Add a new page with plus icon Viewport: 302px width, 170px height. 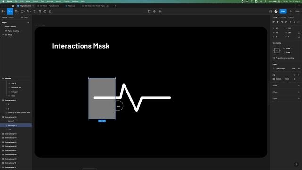(28, 23)
